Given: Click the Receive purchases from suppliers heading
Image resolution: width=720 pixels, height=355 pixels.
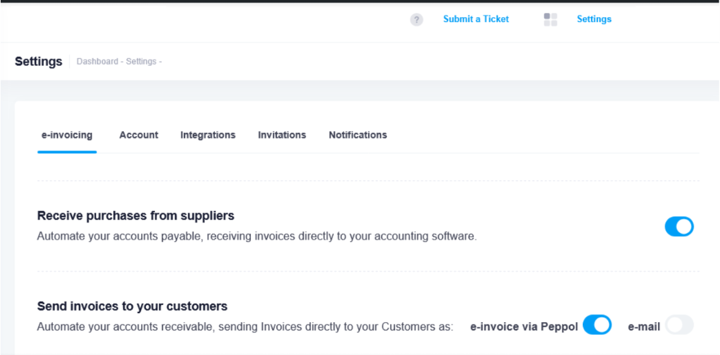Looking at the screenshot, I should (135, 216).
